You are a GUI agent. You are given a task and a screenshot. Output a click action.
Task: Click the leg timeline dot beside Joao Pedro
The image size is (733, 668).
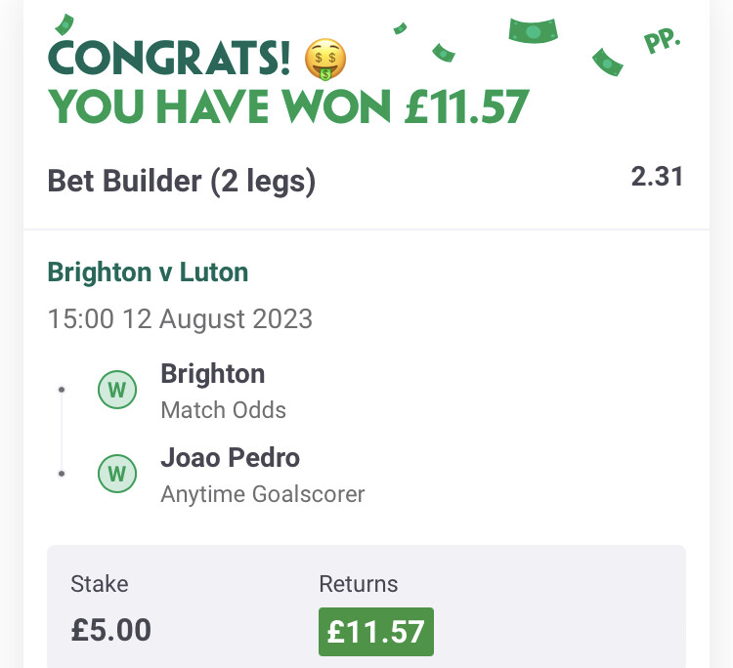point(62,474)
